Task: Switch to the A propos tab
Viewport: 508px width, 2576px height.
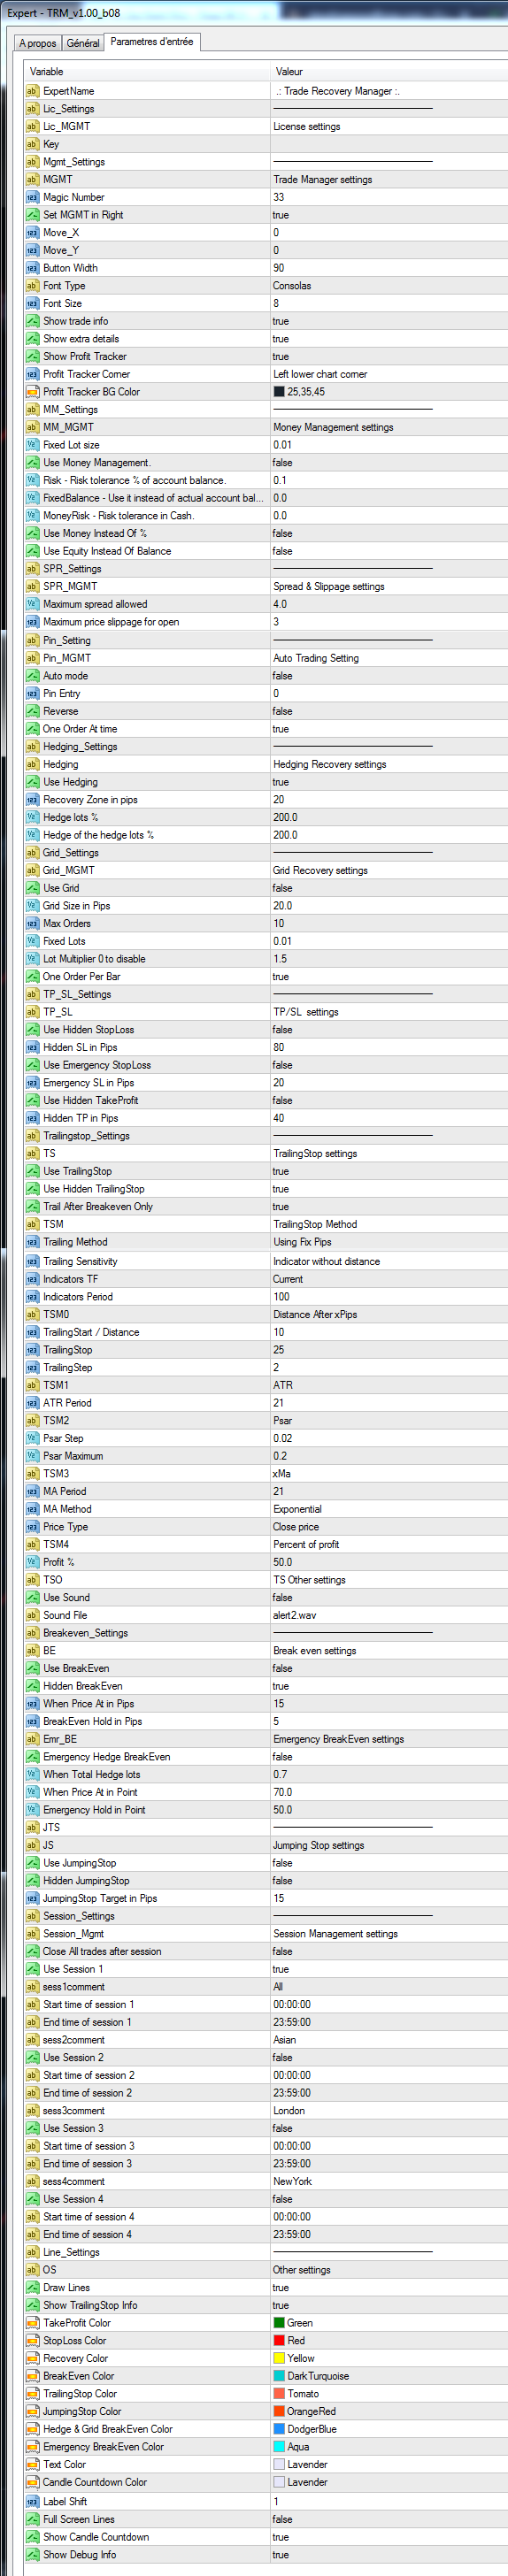Action: point(38,43)
